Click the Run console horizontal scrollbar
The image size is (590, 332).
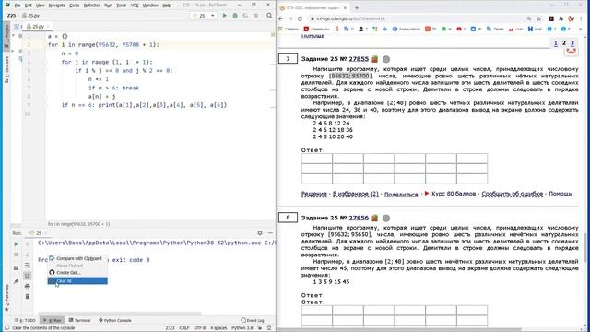120,314
